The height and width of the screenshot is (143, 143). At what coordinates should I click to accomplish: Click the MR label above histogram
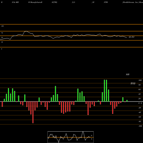[x=128, y=74]
